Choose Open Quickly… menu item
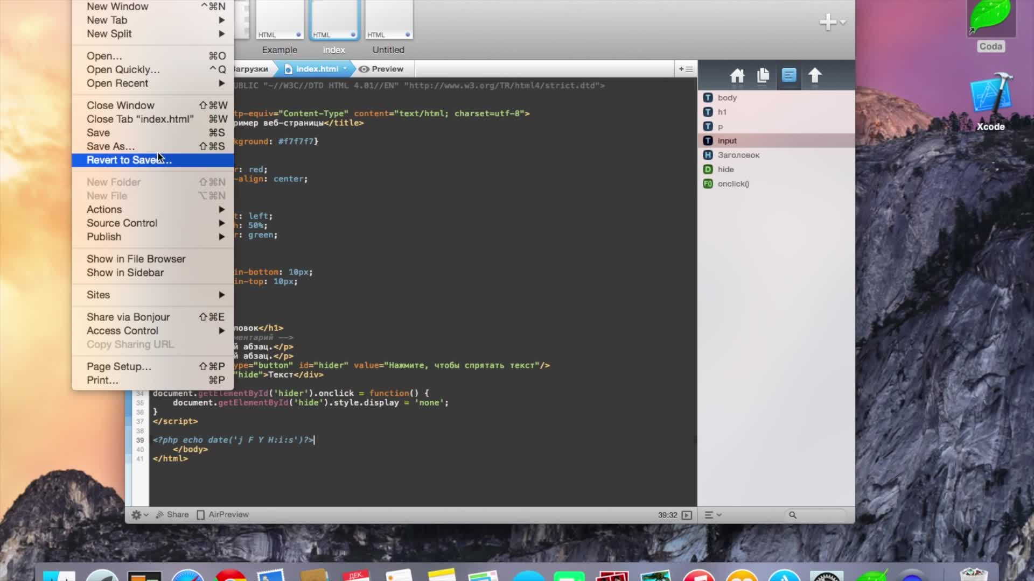The height and width of the screenshot is (581, 1034). click(153, 69)
